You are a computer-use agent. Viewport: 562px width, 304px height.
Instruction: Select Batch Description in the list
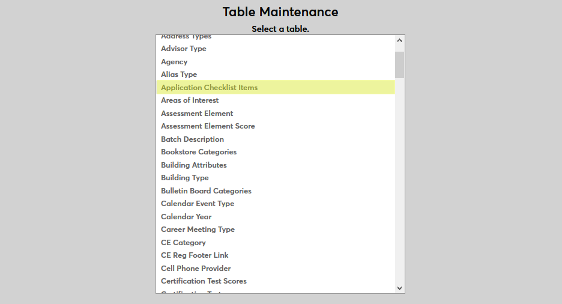pyautogui.click(x=192, y=139)
